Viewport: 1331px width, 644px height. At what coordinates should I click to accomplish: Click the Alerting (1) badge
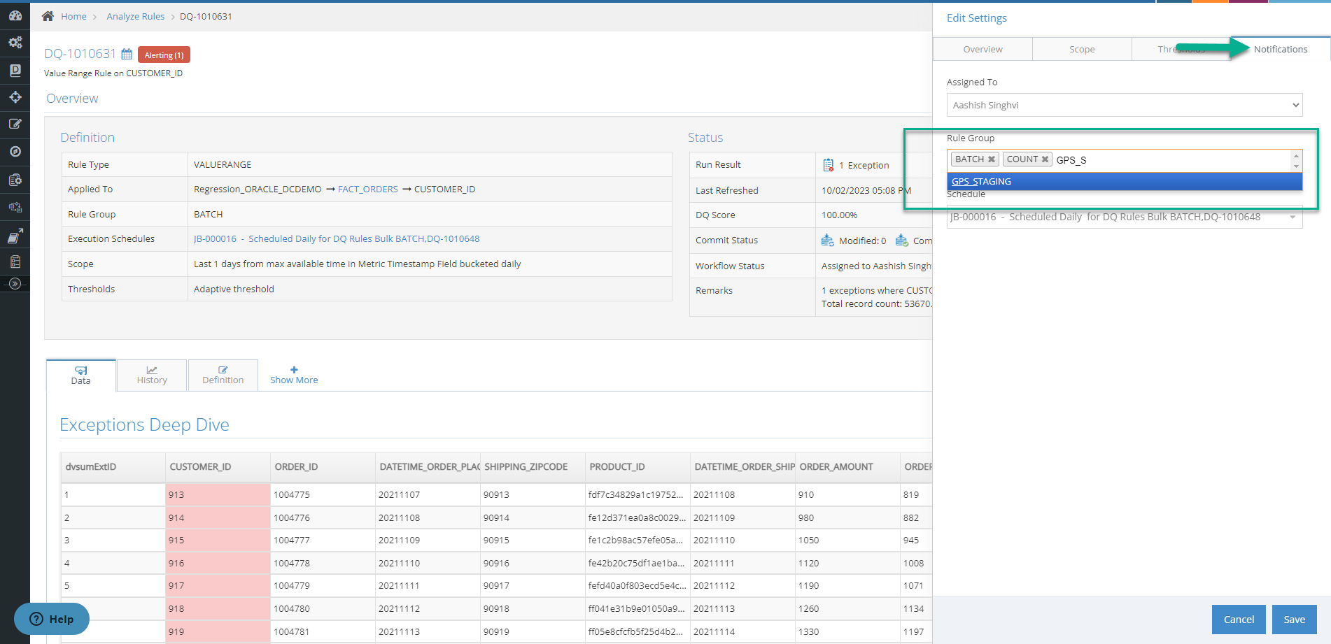point(164,55)
